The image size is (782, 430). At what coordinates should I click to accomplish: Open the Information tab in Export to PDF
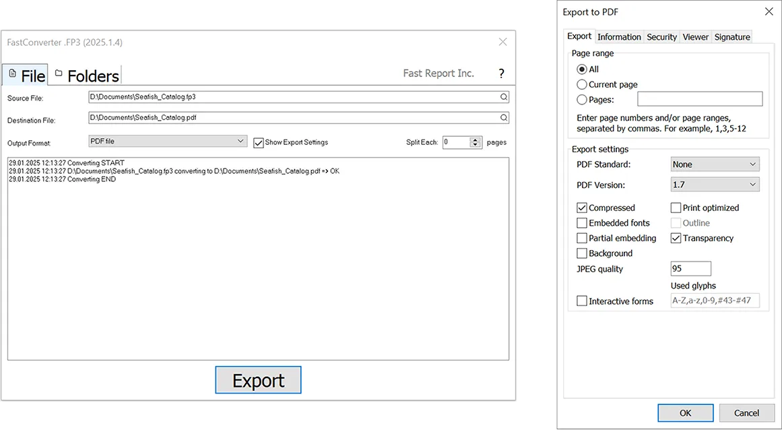point(619,37)
